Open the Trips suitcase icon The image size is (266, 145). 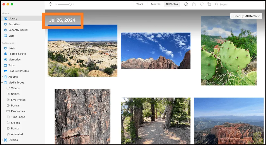click(x=5, y=65)
